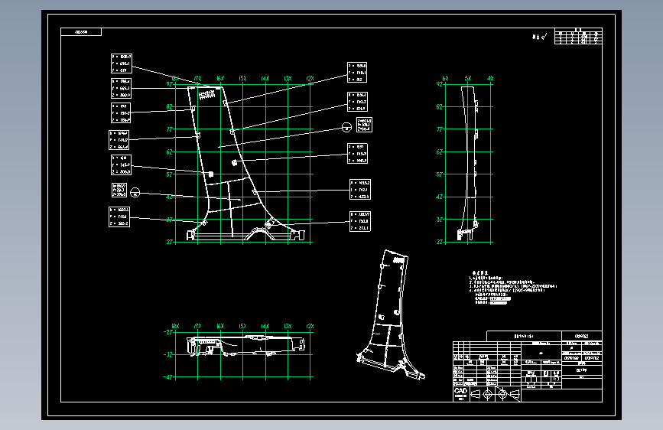Screen dimensions: 663x430
Task: Click the 12X grid label above the front view
Action: click(x=310, y=79)
